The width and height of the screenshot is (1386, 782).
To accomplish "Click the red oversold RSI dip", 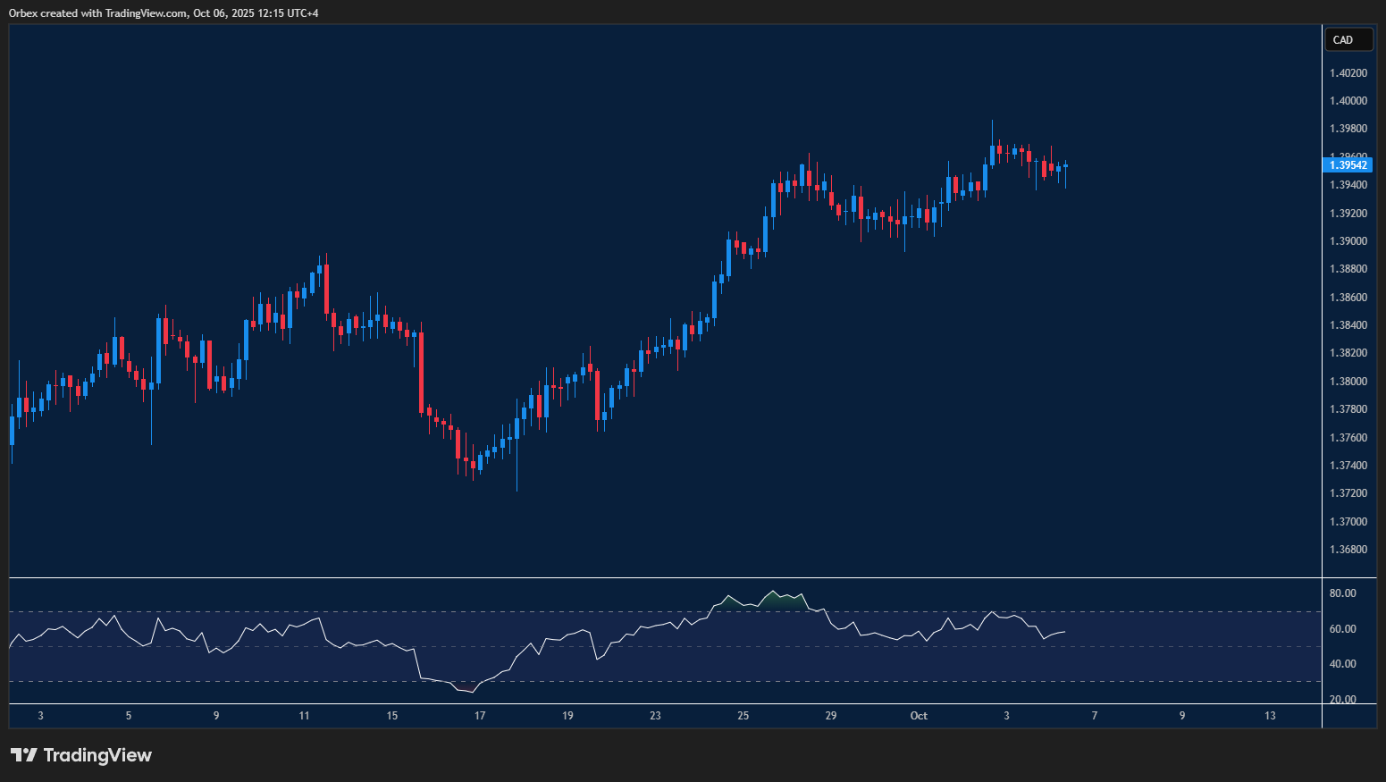I will pos(465,688).
